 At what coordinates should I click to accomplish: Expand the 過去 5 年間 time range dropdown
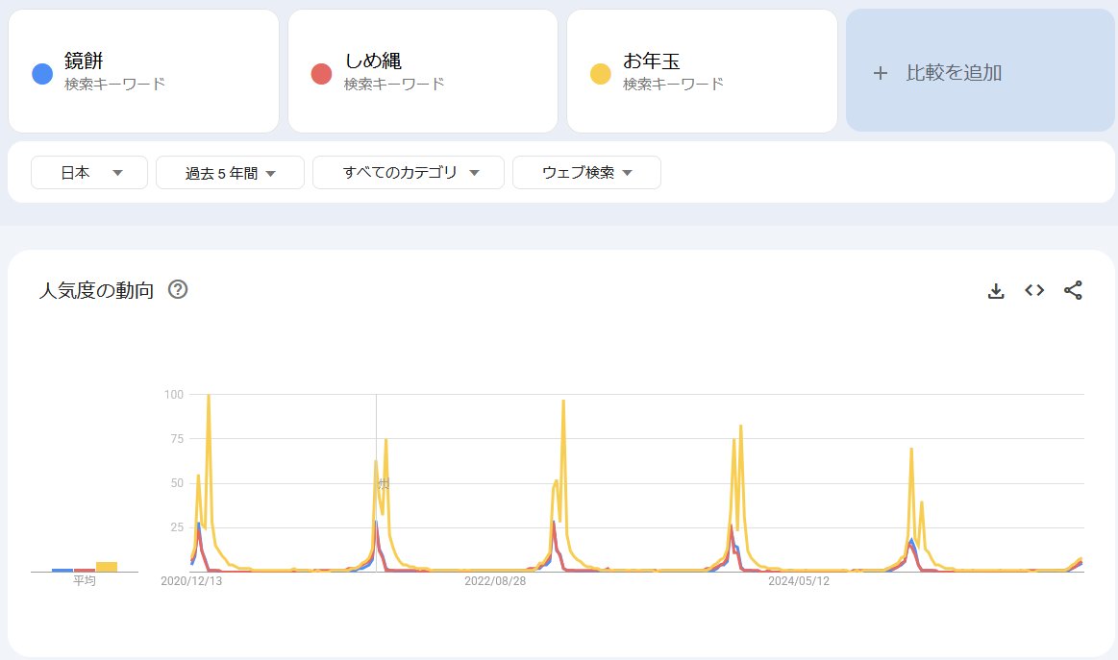coord(230,173)
